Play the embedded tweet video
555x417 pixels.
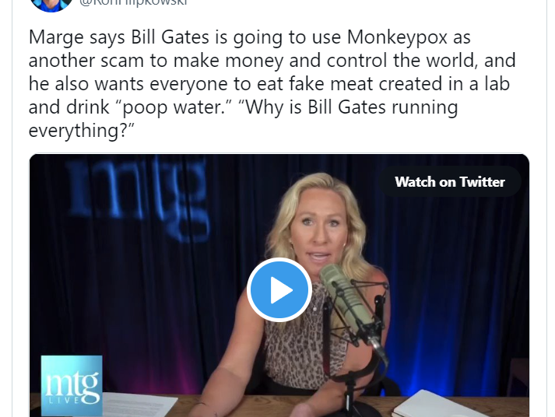coord(279,289)
